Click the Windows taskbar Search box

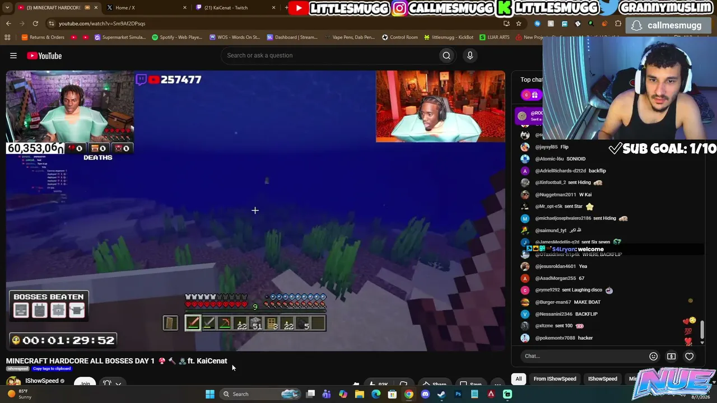pos(260,394)
